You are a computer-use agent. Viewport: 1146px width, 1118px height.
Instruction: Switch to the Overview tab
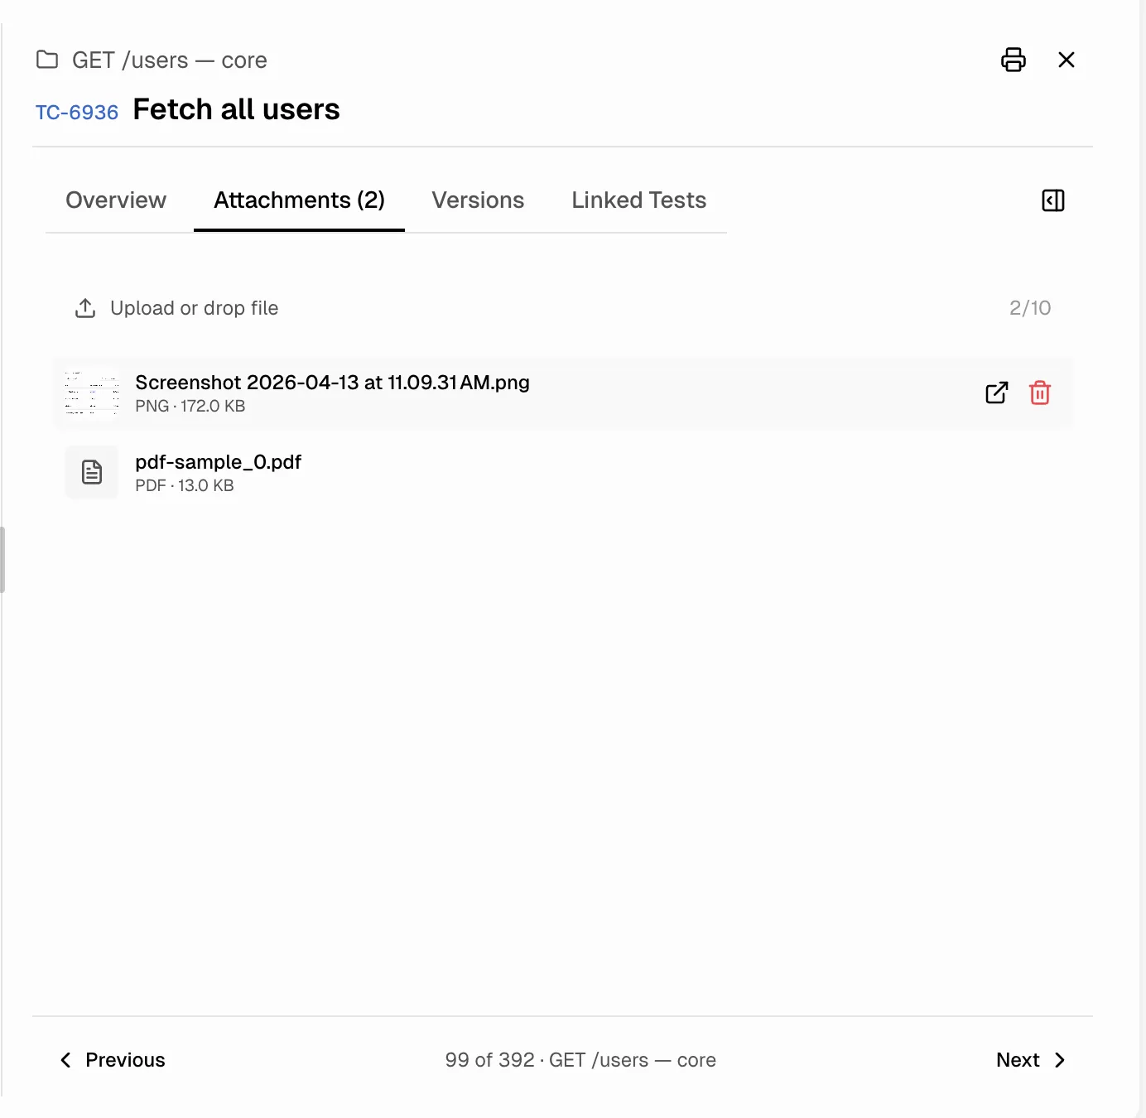116,200
